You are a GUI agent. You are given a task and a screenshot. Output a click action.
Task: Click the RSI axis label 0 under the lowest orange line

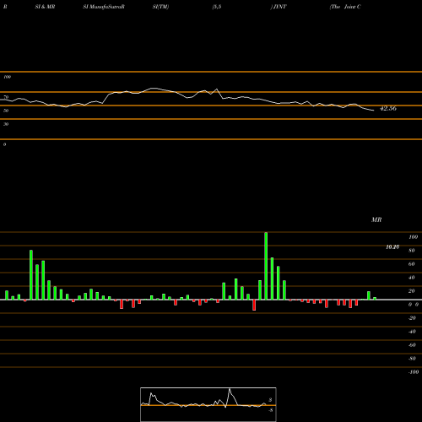click(x=4, y=144)
